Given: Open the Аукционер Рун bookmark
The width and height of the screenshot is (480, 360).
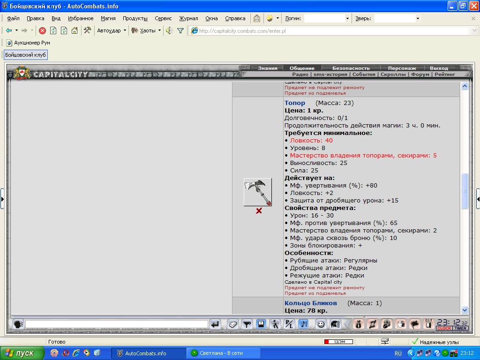Looking at the screenshot, I should (28, 43).
